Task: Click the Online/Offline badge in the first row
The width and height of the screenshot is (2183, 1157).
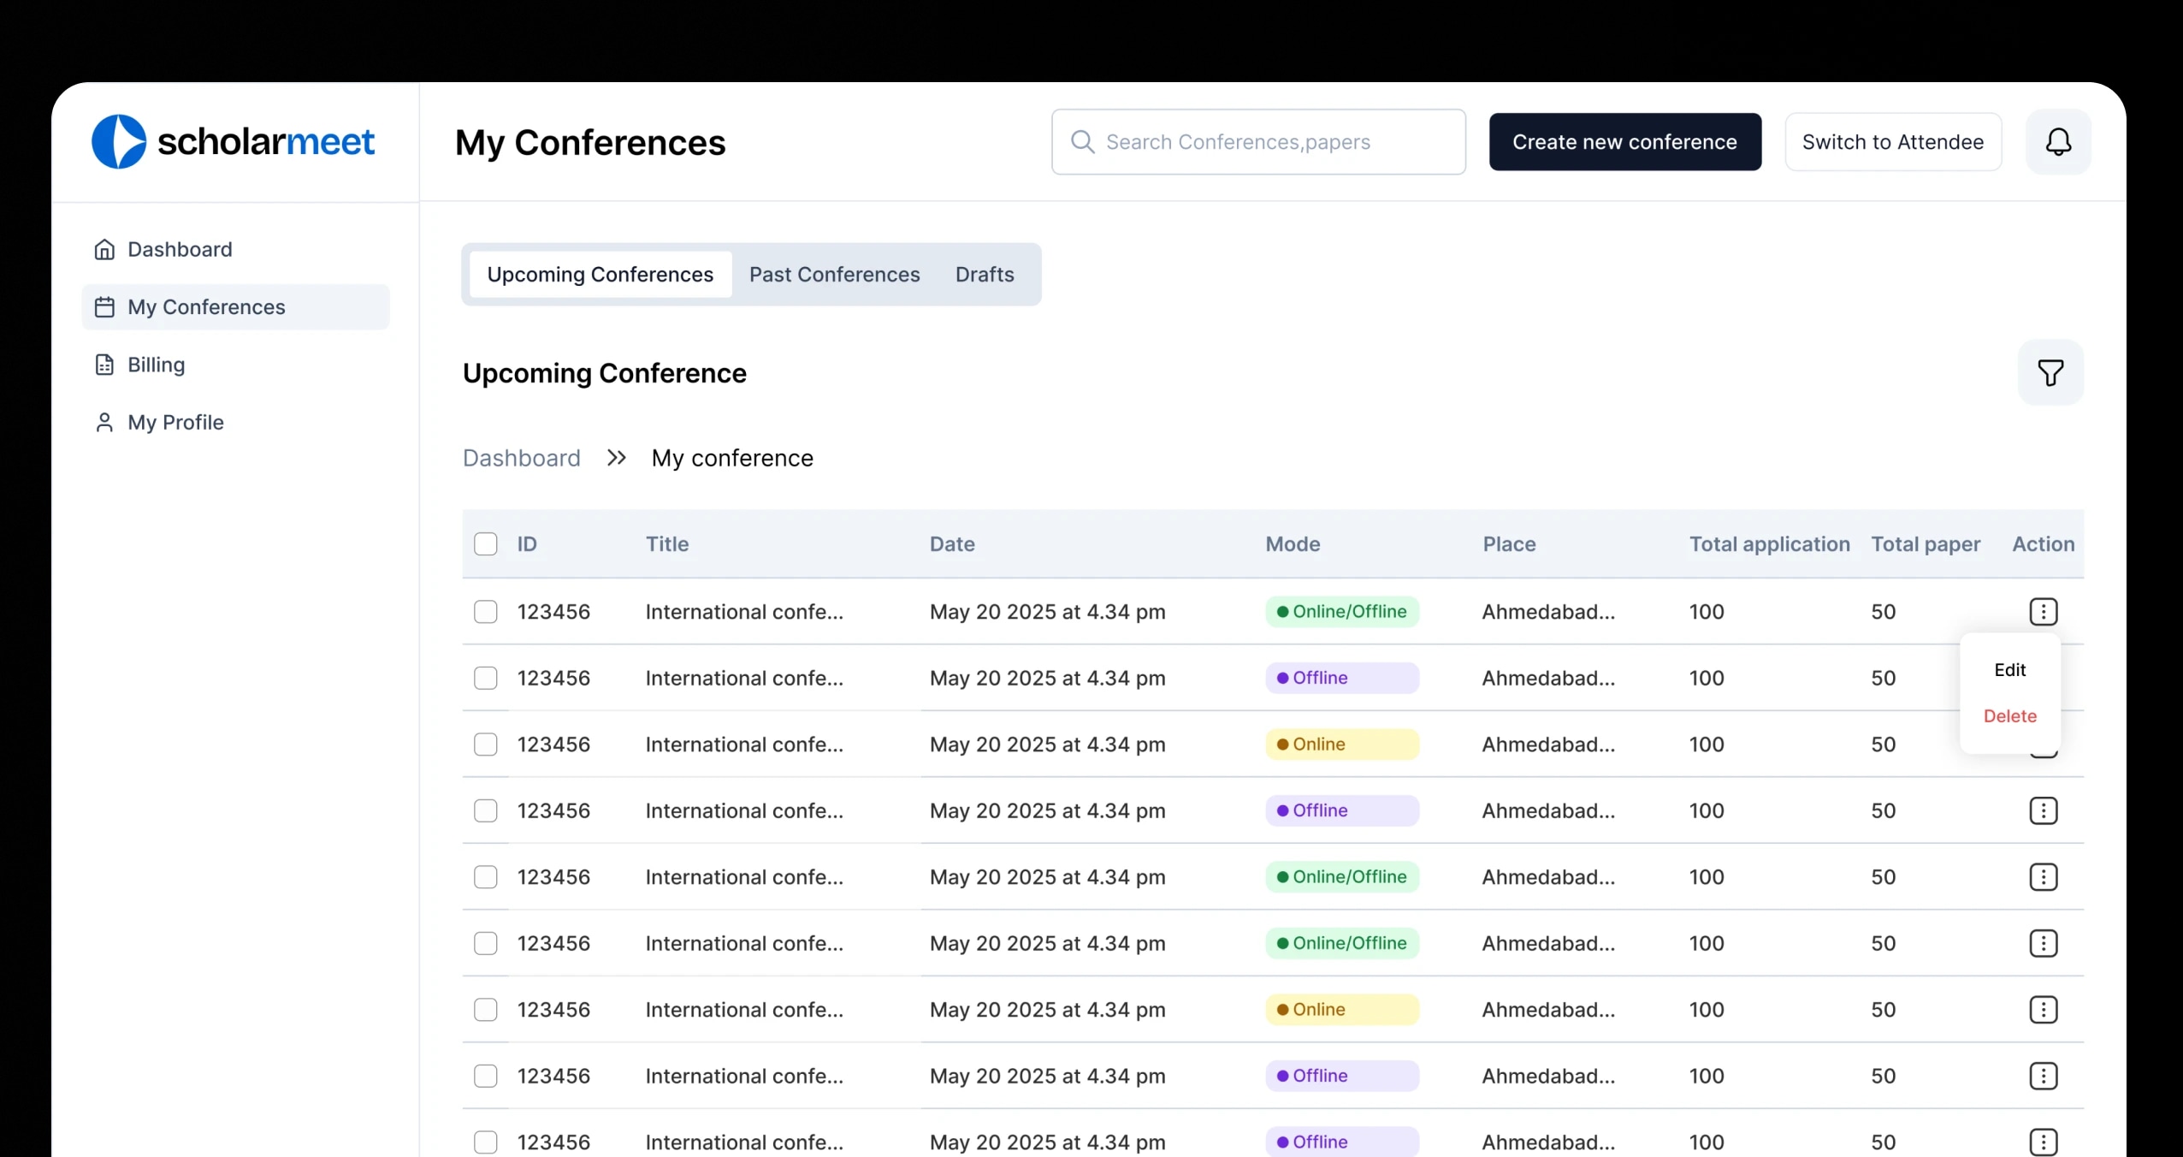Action: pos(1342,612)
